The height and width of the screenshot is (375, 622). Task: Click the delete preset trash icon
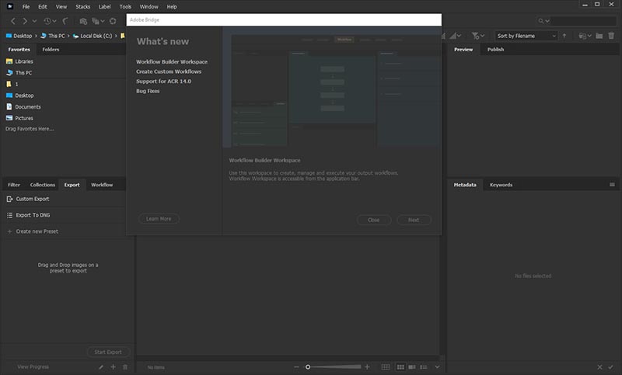(x=125, y=367)
